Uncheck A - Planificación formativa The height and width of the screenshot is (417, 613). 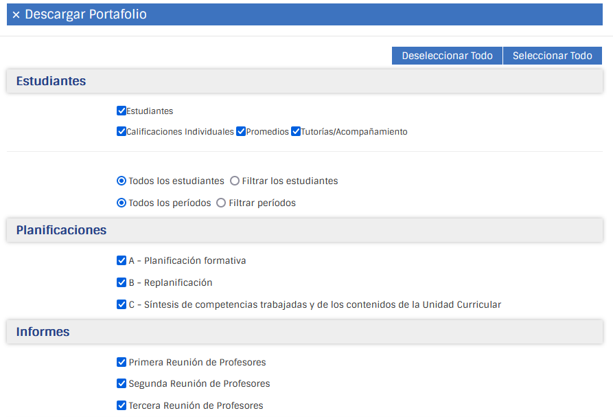122,260
